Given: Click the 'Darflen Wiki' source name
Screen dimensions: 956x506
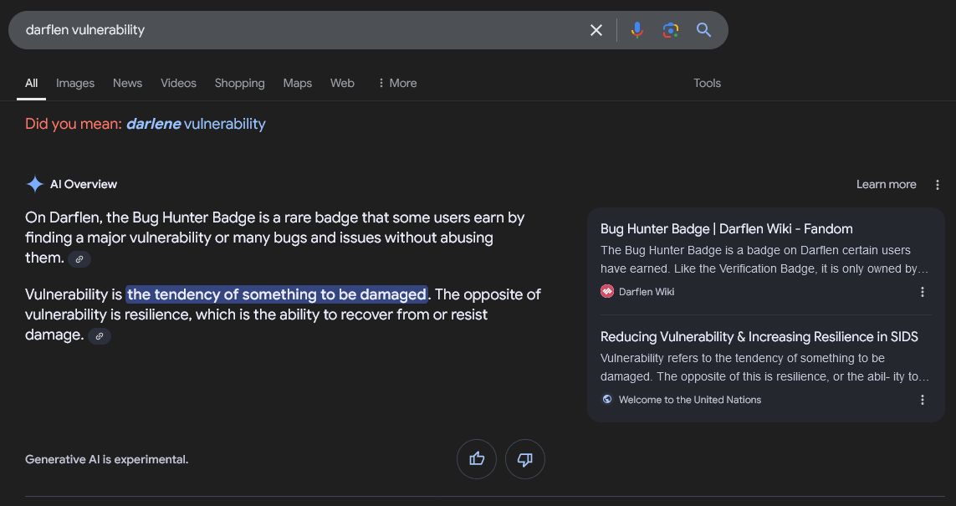Looking at the screenshot, I should click(647, 292).
